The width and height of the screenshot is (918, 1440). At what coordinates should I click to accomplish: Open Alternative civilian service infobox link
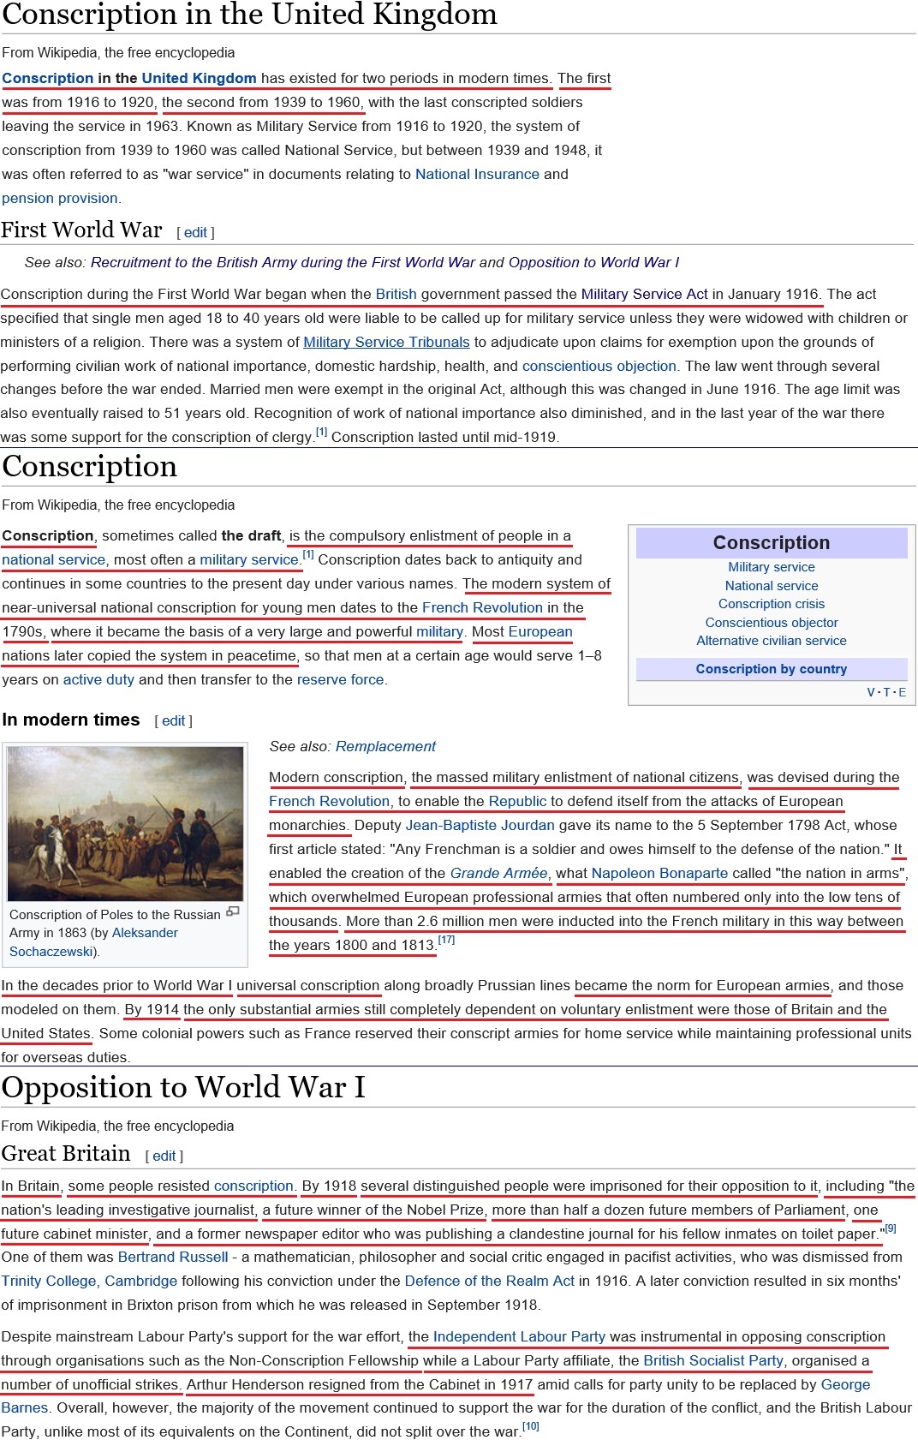point(771,641)
